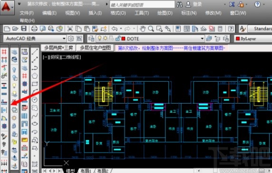Image resolution: width=272 pixels, height=173 pixels.
Task: Select the Line tool in draw toolbar
Action: coord(35,51)
